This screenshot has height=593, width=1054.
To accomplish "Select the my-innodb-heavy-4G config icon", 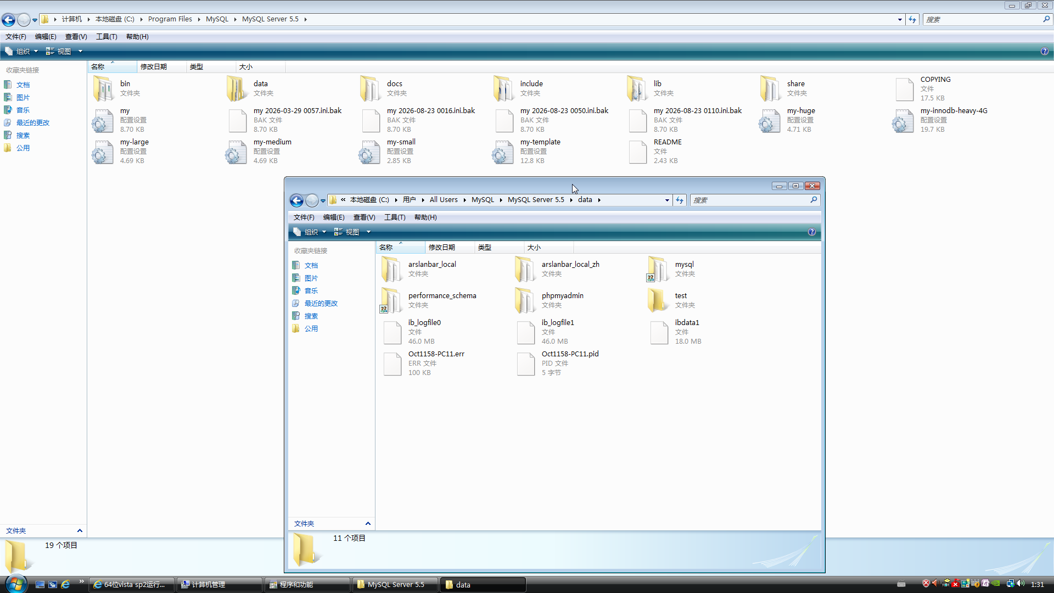I will (903, 121).
